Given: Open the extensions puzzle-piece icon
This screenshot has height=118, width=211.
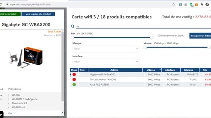Looking at the screenshot, I should pos(202,4).
